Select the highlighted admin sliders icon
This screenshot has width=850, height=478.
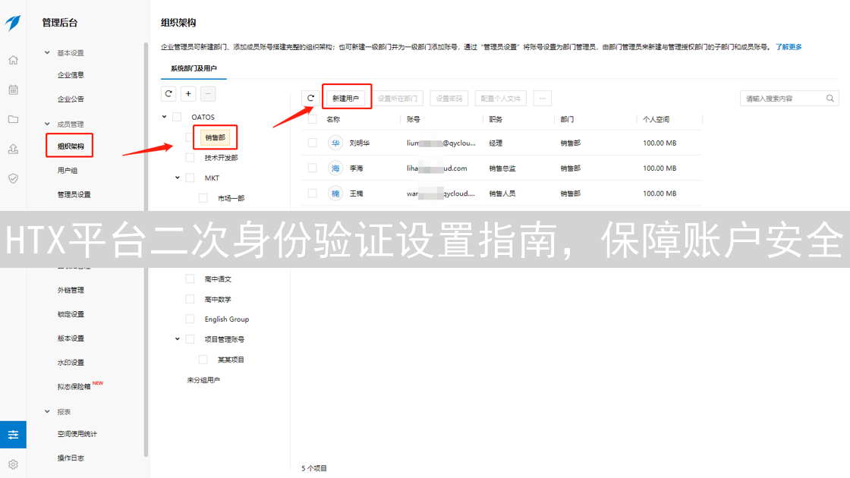[13, 435]
